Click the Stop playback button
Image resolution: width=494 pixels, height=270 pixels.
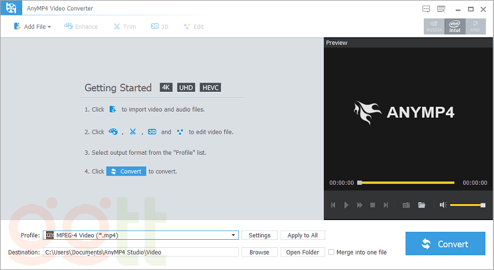coord(372,205)
